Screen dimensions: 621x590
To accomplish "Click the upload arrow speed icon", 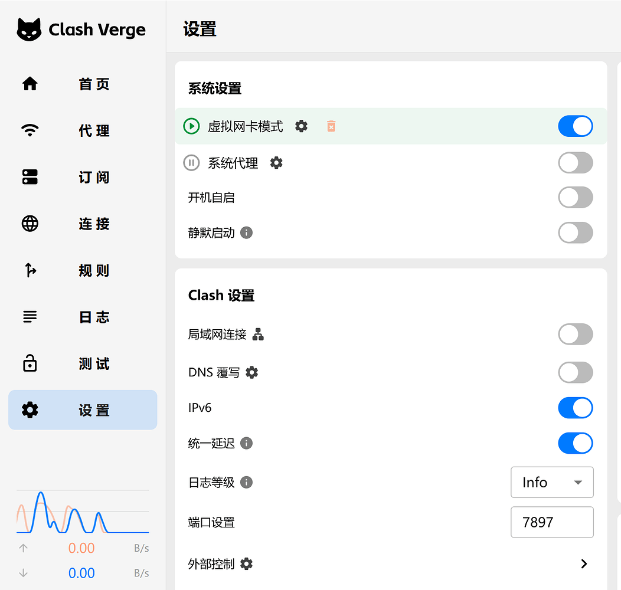I will coord(24,548).
